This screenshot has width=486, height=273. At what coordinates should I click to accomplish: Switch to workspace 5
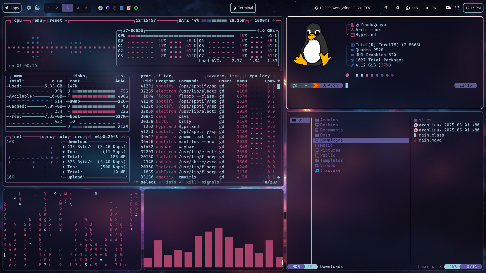(x=86, y=8)
